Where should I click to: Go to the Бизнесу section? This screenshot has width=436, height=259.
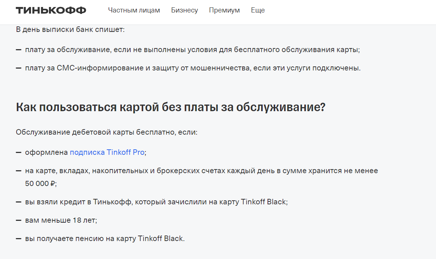point(184,10)
